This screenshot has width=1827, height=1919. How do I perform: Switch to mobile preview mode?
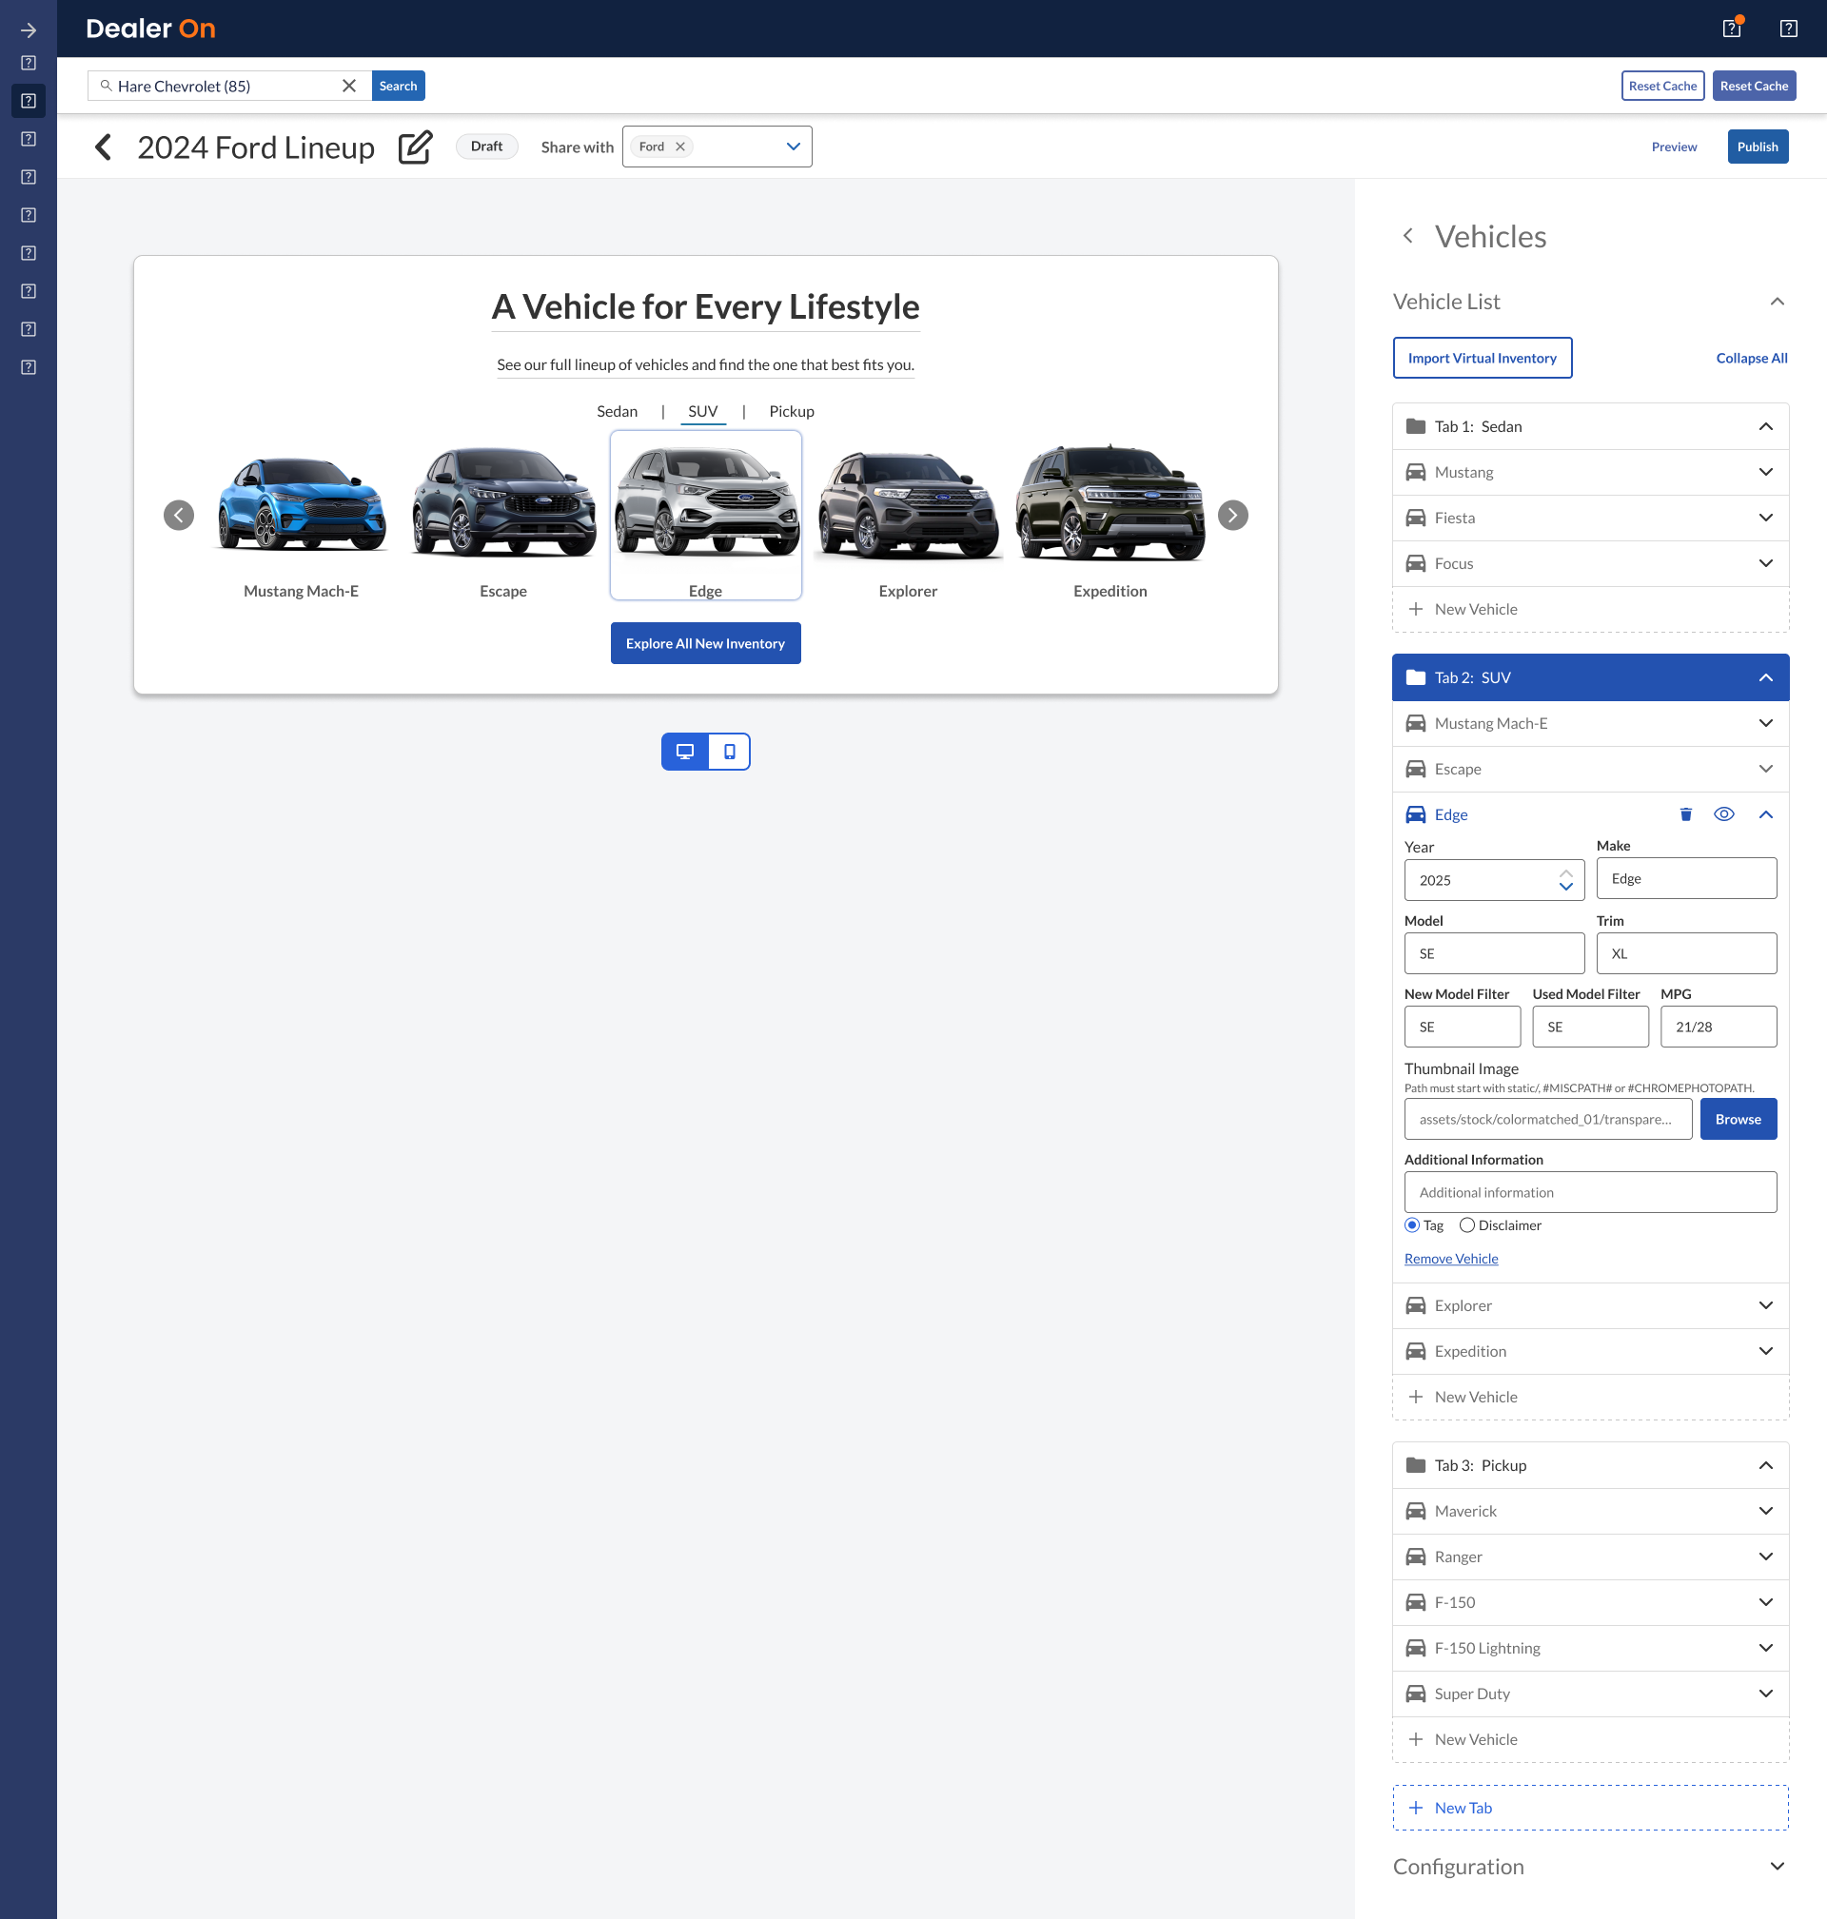(730, 752)
